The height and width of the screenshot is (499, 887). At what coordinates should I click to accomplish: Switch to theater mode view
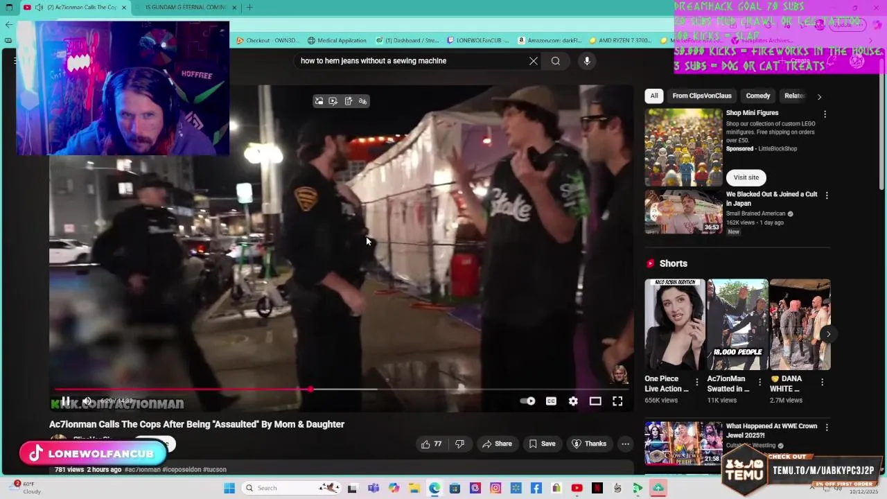(595, 401)
